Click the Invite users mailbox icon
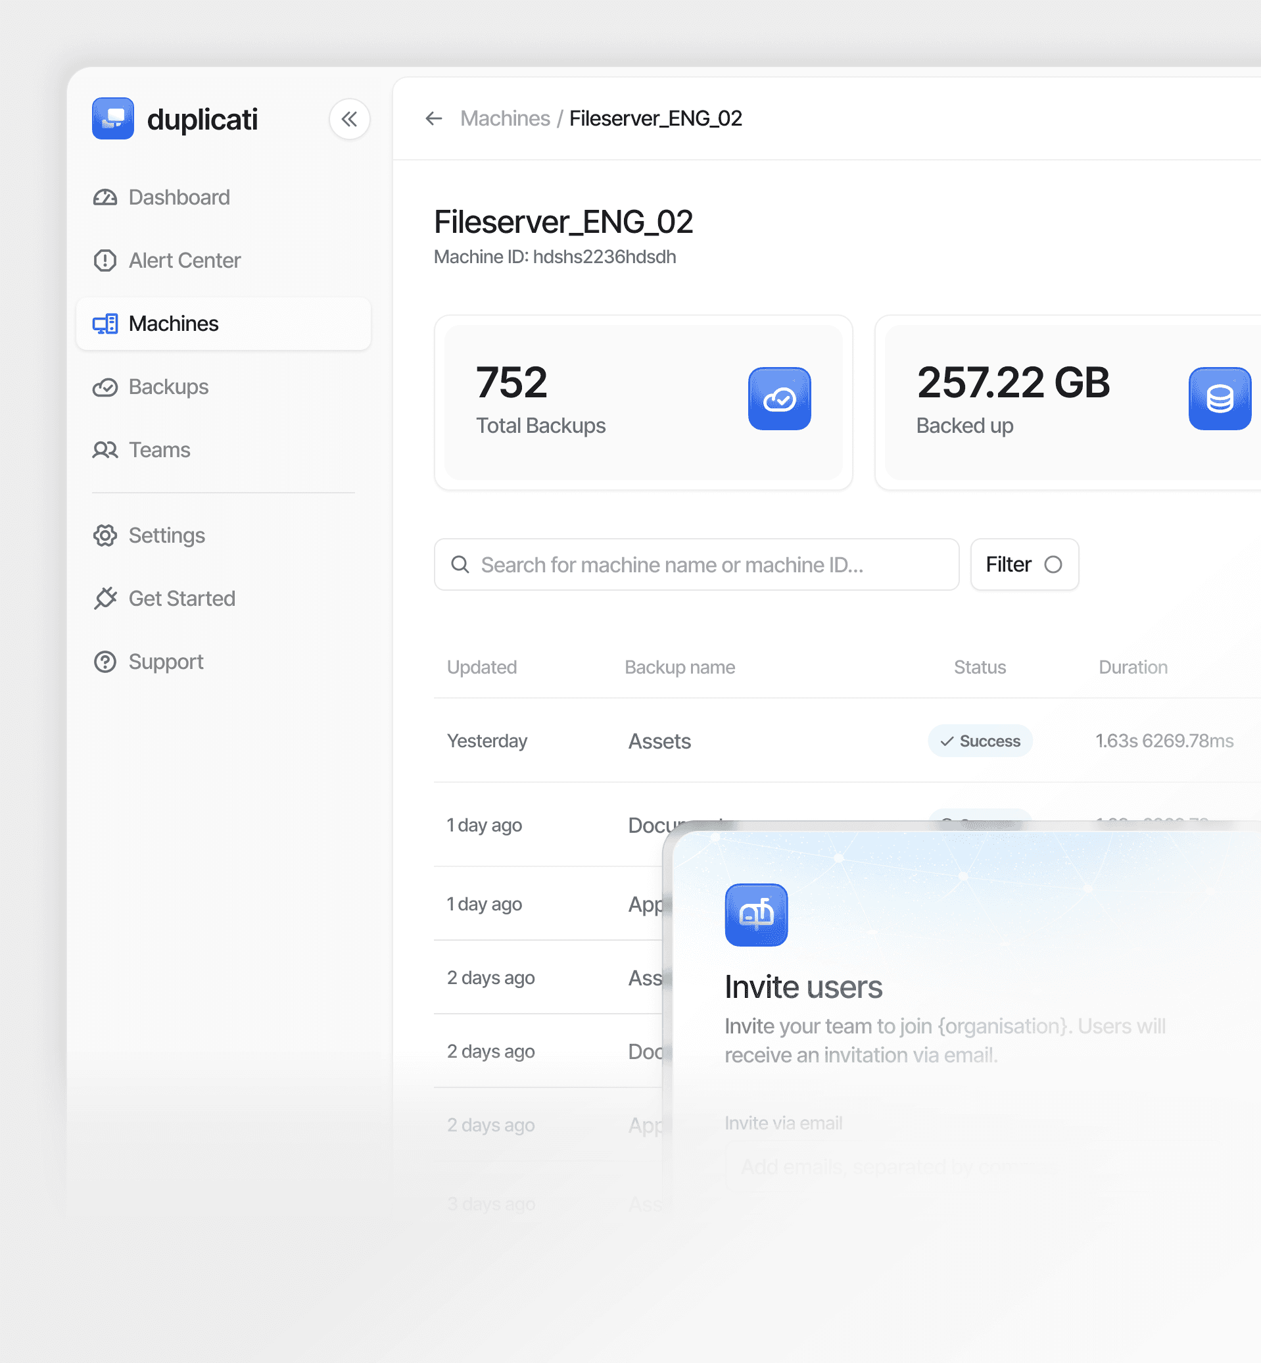The width and height of the screenshot is (1261, 1363). click(756, 915)
